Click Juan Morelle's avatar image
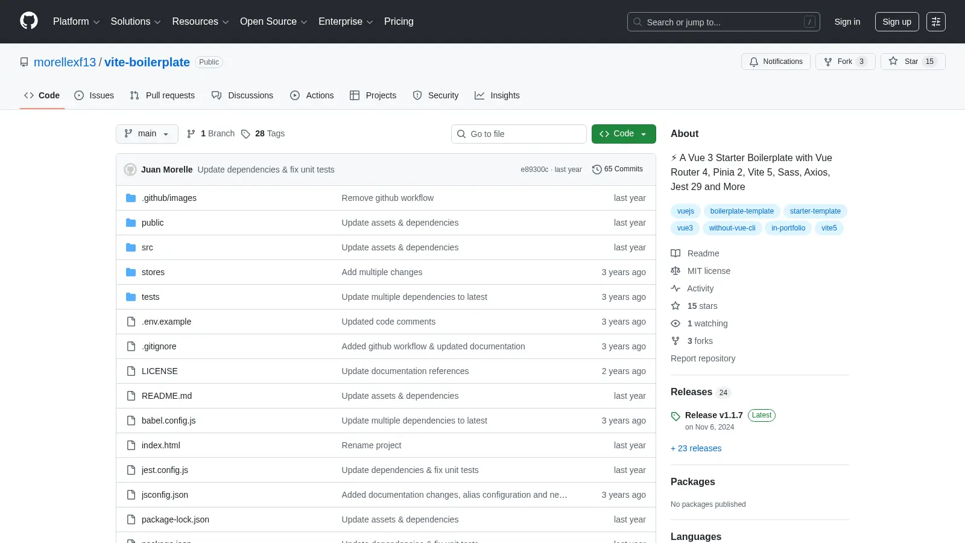Viewport: 965px width, 543px height. (130, 170)
